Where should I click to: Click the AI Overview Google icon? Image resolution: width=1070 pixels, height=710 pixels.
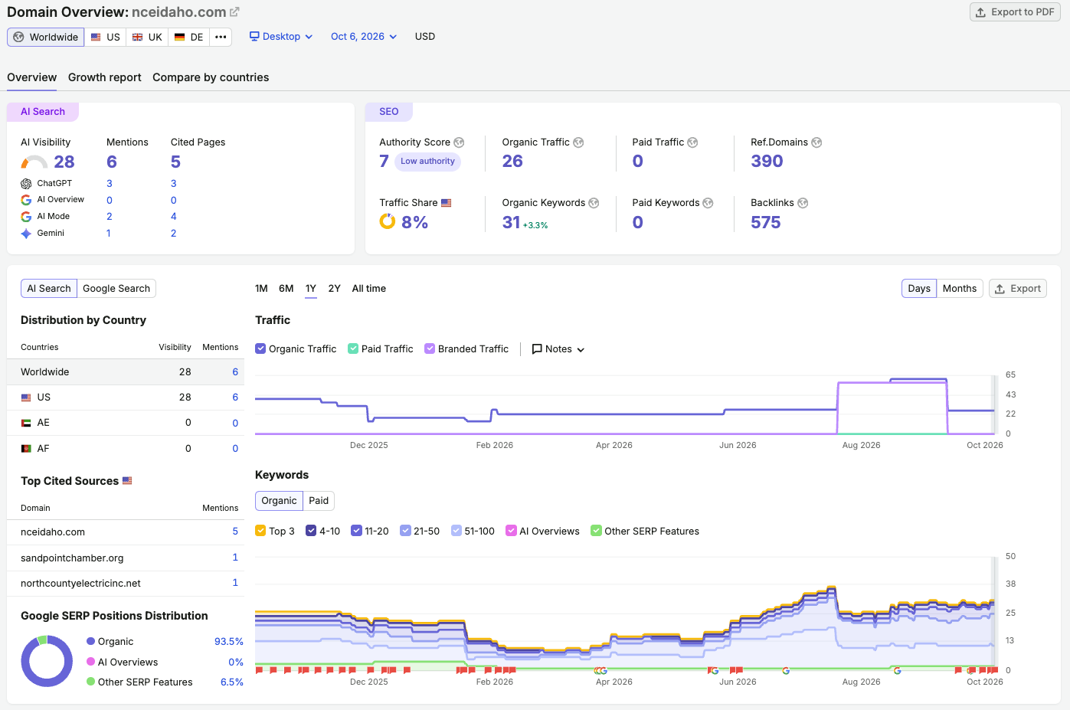point(26,200)
